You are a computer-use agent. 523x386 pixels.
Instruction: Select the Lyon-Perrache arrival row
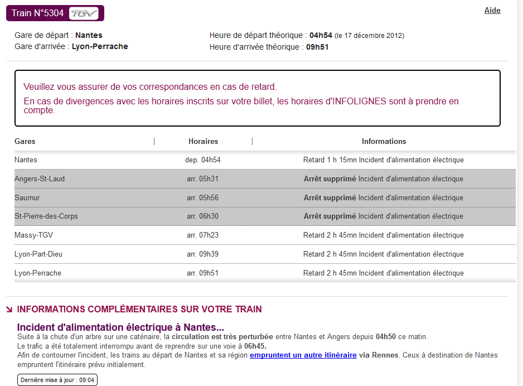coord(265,273)
